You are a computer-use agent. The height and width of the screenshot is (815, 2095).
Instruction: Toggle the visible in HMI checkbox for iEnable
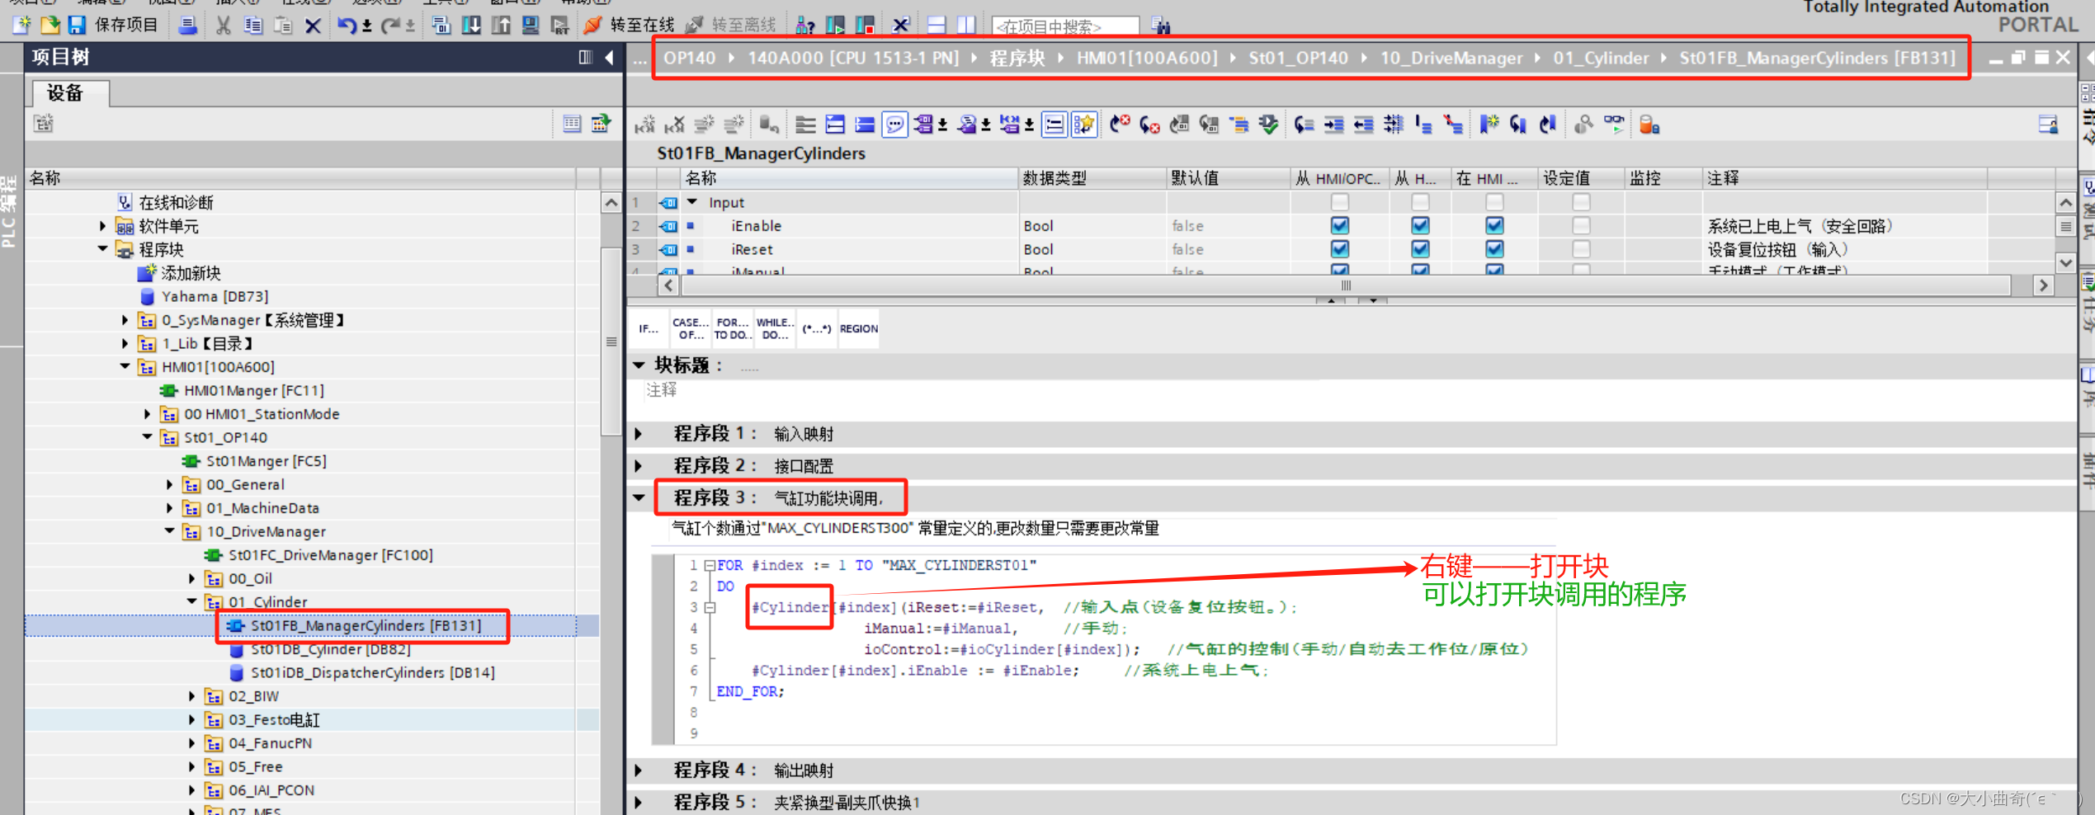click(x=1493, y=225)
